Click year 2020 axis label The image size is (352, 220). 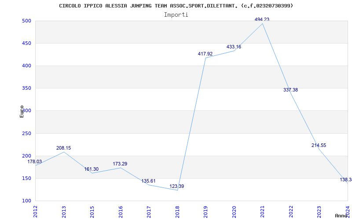tap(234, 212)
